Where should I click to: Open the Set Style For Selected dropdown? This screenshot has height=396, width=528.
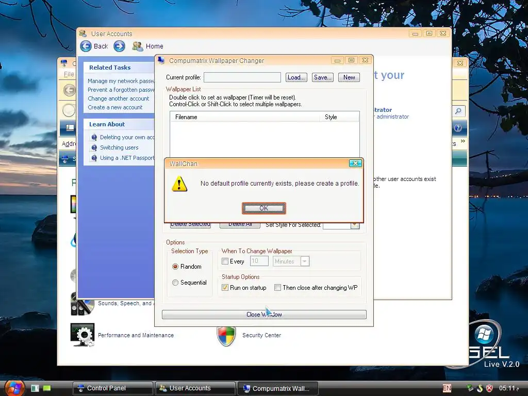(355, 225)
